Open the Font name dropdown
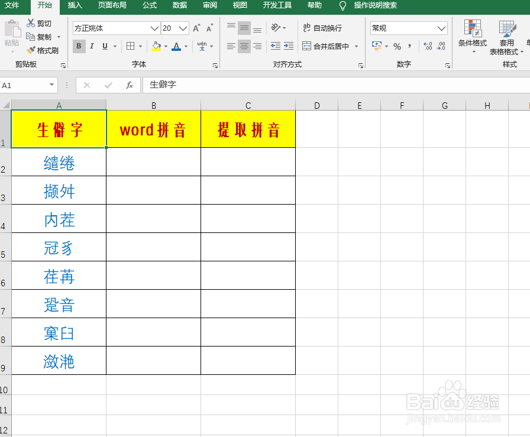The image size is (530, 437). point(154,27)
